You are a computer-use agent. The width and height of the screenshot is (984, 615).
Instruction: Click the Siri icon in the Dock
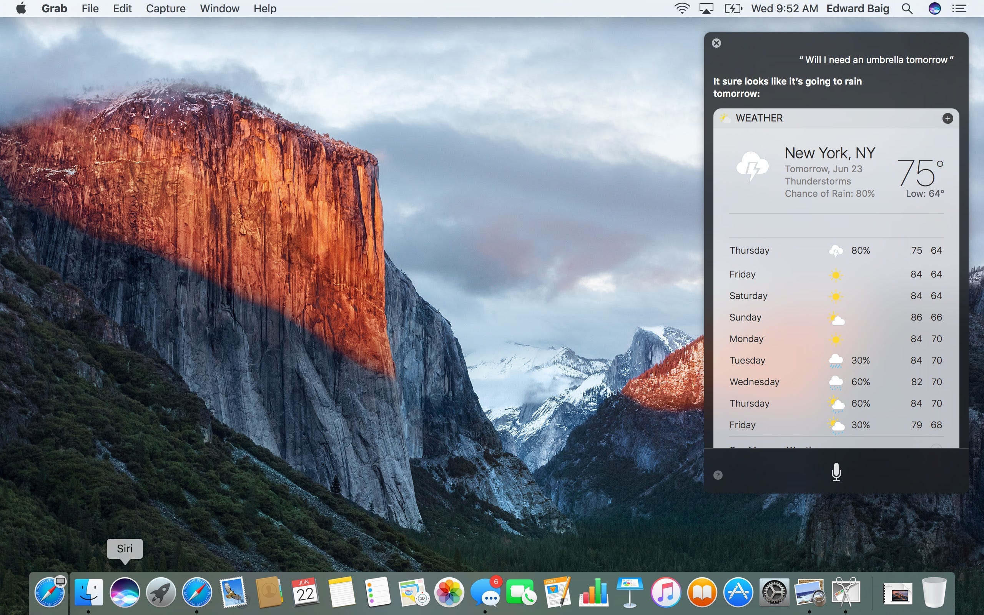[x=125, y=592]
